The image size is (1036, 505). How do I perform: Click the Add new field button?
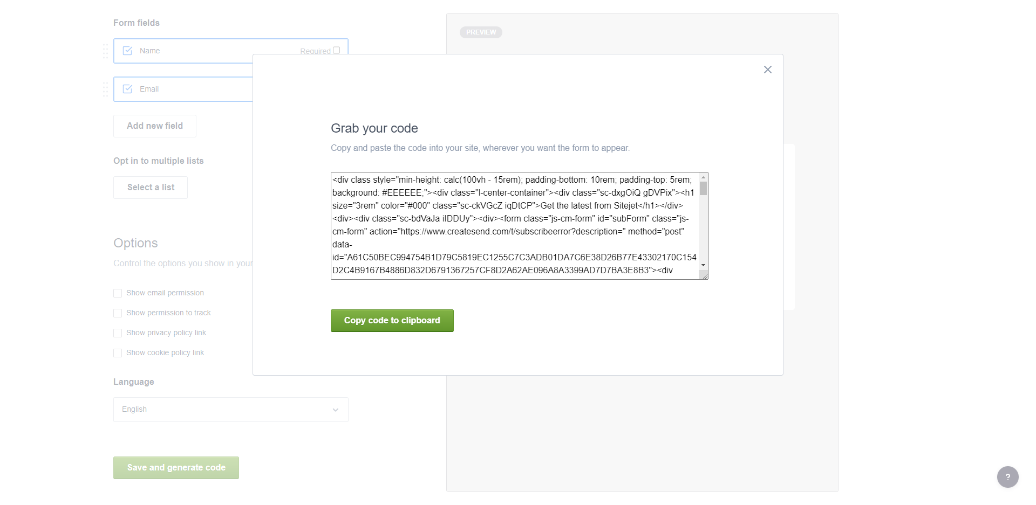[155, 126]
